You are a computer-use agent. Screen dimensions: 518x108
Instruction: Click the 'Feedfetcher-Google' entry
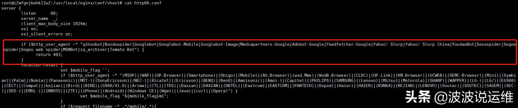point(349,44)
